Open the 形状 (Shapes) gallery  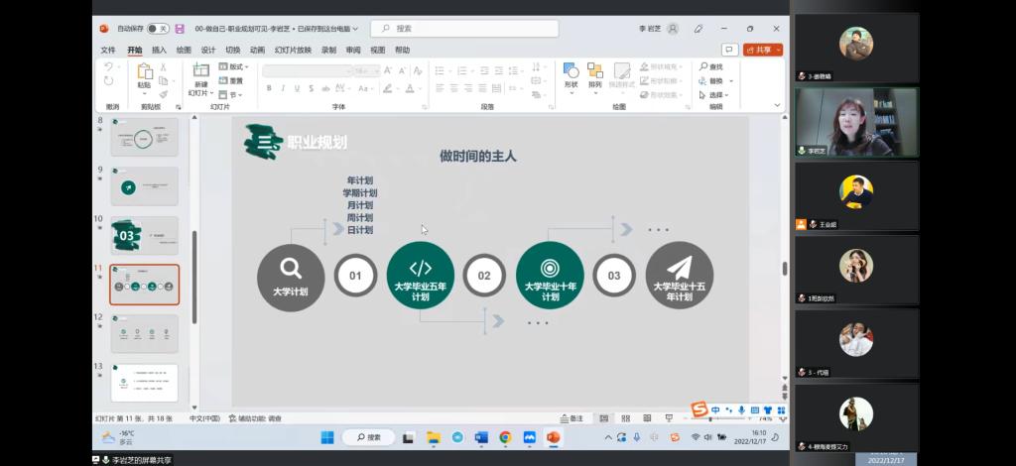tap(571, 71)
